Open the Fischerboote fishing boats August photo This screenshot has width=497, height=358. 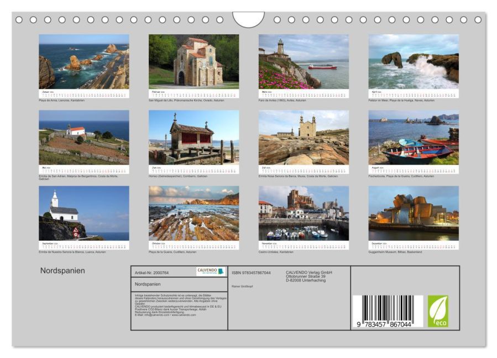(414, 137)
